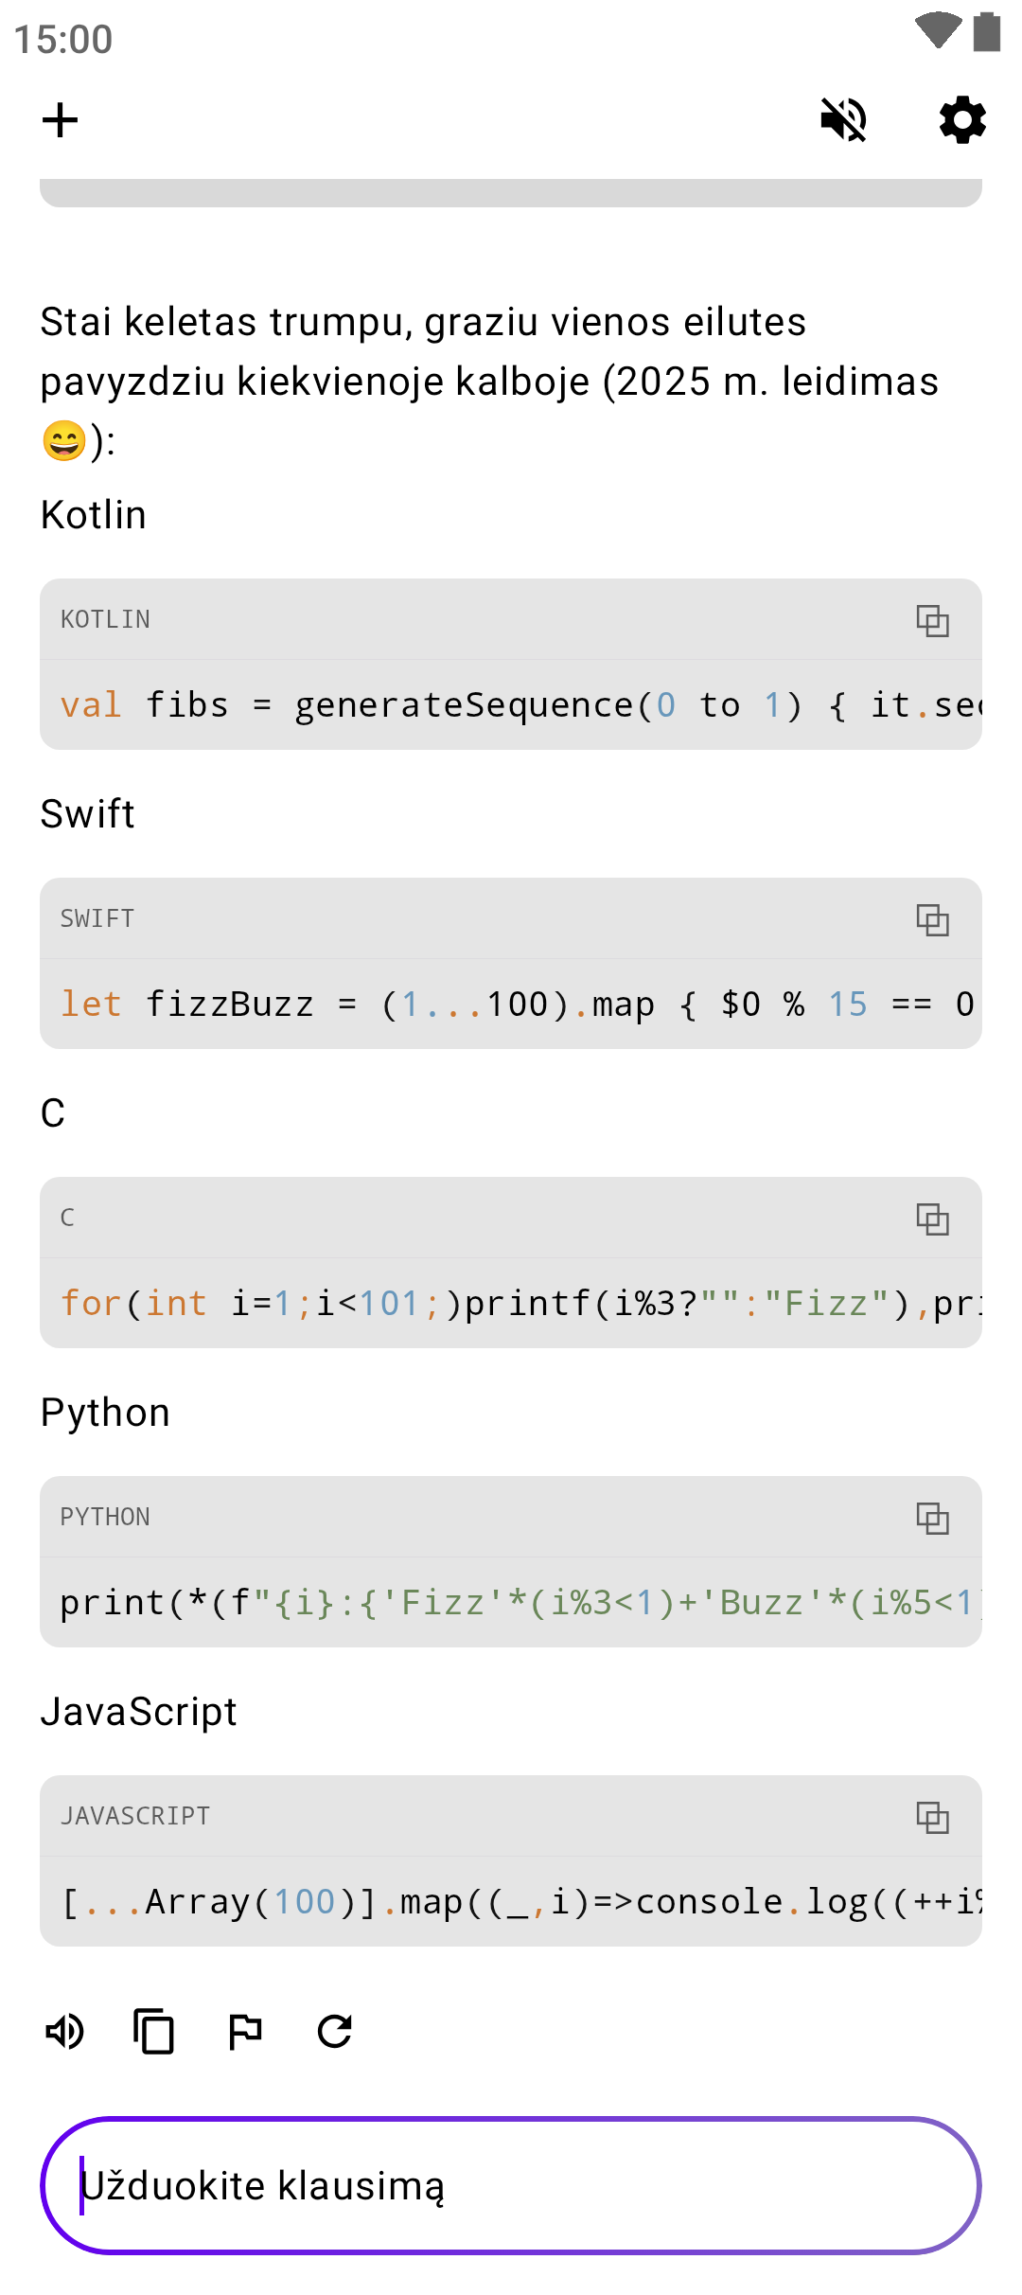Image resolution: width=1022 pixels, height=2295 pixels.
Task: Tap the gray bar above the response
Action: [511, 192]
